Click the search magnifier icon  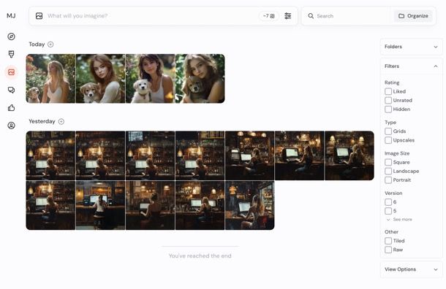tap(311, 16)
